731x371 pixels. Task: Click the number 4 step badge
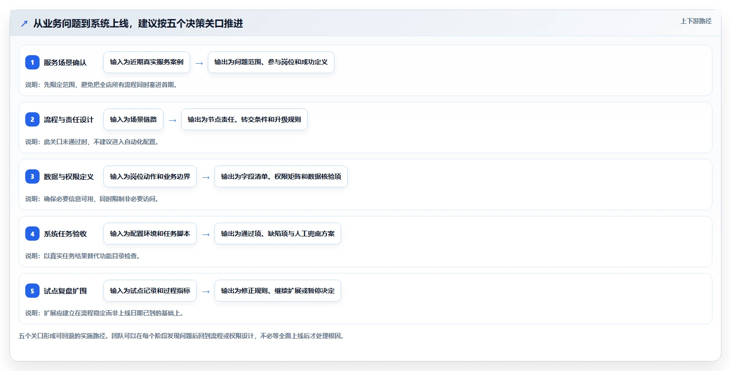[32, 234]
